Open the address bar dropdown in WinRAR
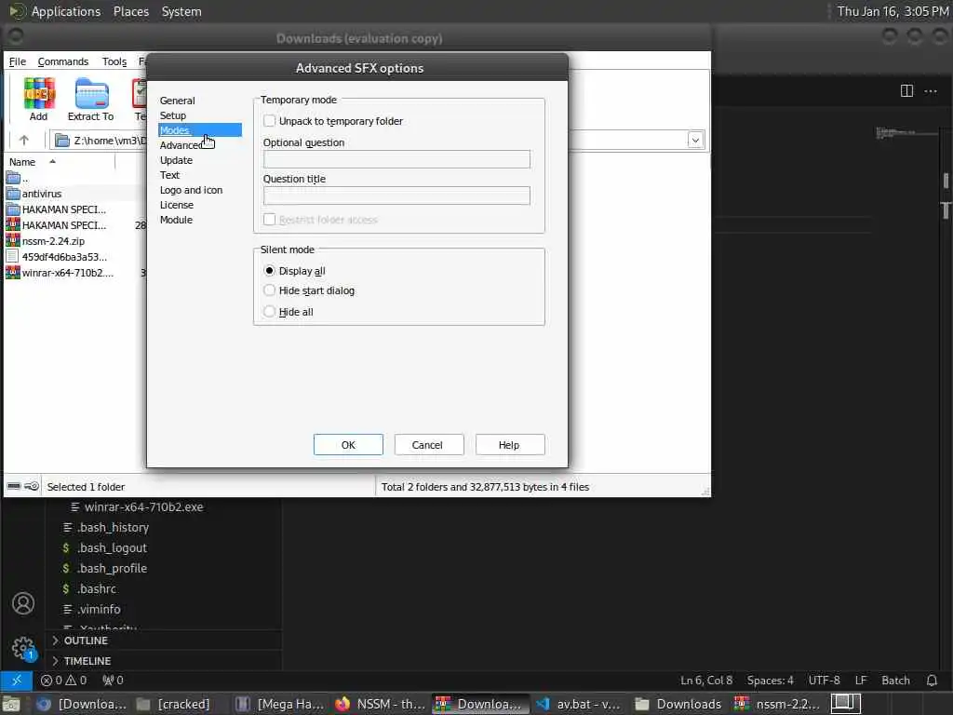 (695, 141)
